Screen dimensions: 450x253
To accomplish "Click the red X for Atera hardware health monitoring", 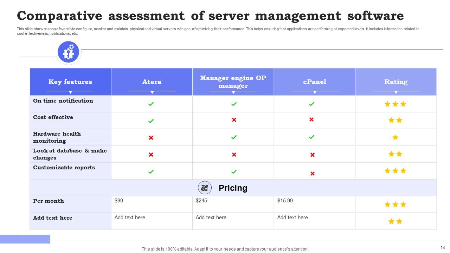I will coord(151,138).
